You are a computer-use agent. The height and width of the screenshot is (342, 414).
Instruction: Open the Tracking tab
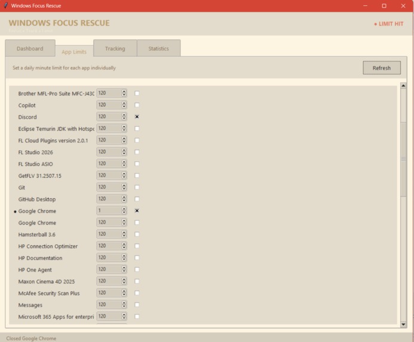pyautogui.click(x=115, y=48)
